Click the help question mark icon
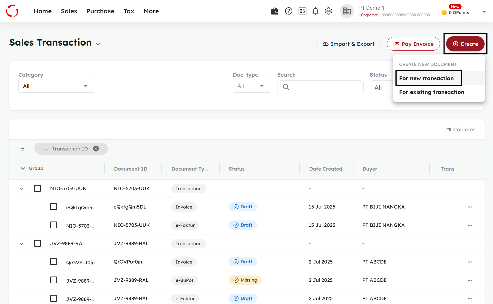The width and height of the screenshot is (493, 304). (x=288, y=11)
